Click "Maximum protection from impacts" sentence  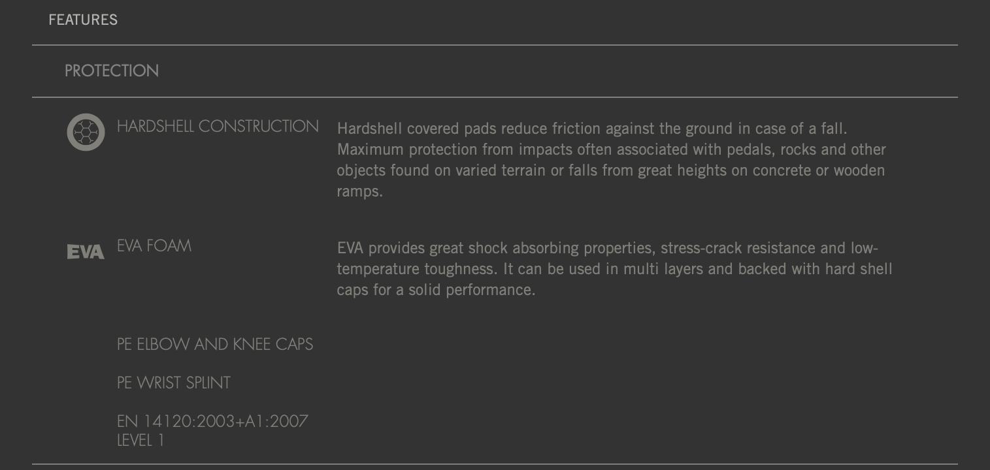(x=611, y=149)
